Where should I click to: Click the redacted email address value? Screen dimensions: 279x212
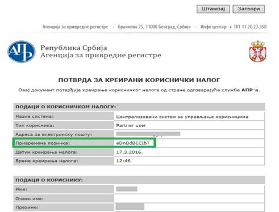(x=148, y=134)
